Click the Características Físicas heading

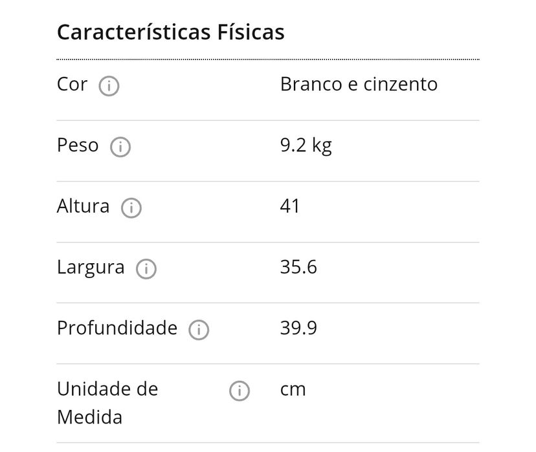171,32
